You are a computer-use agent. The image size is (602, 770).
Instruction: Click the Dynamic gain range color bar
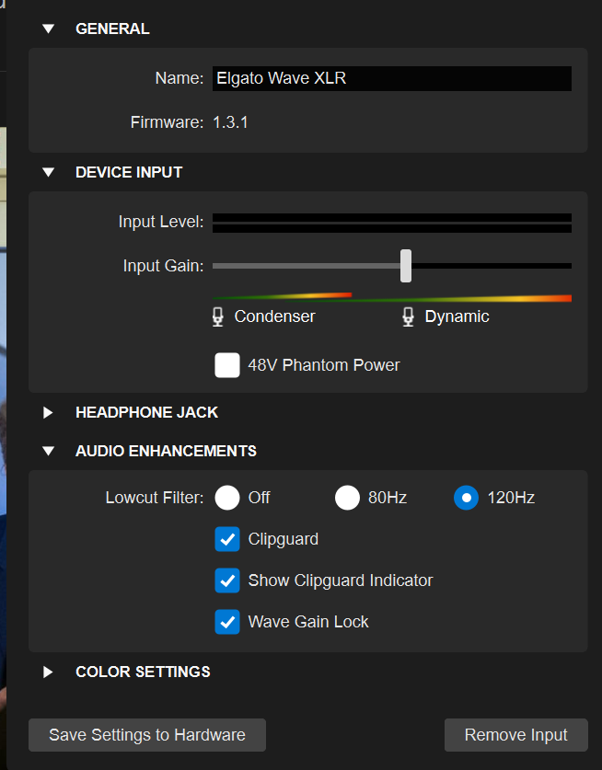(462, 298)
